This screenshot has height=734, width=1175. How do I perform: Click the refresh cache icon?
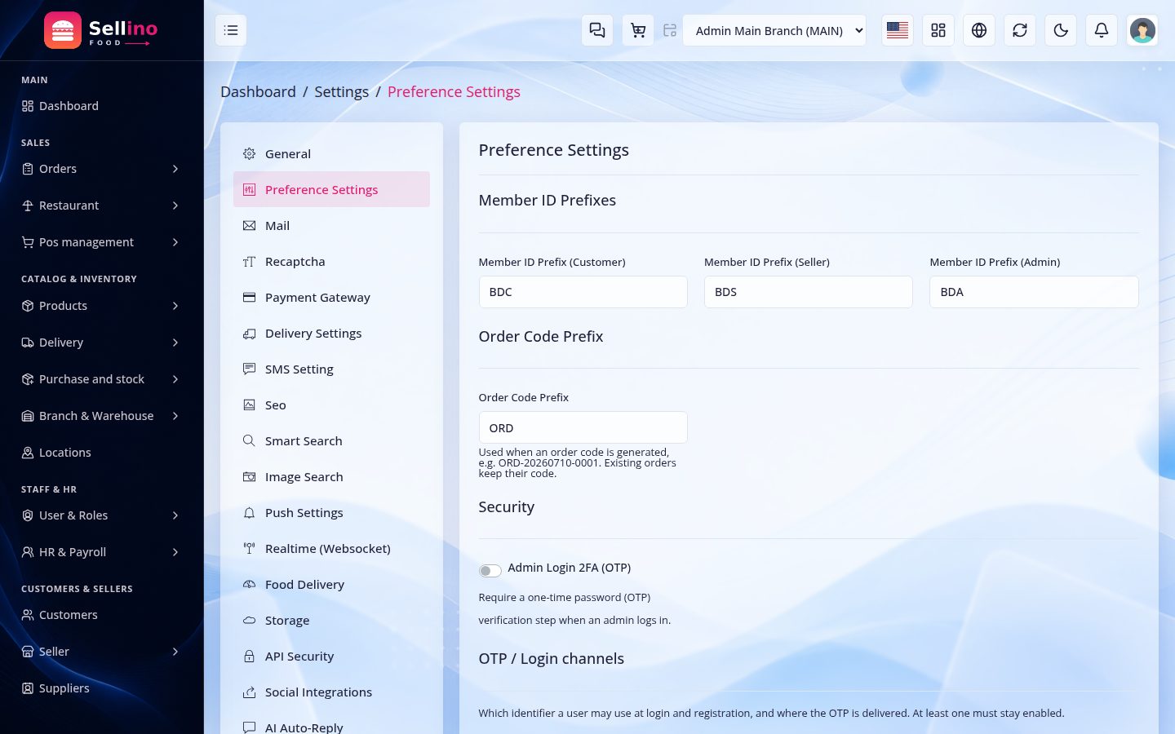[x=1020, y=30]
